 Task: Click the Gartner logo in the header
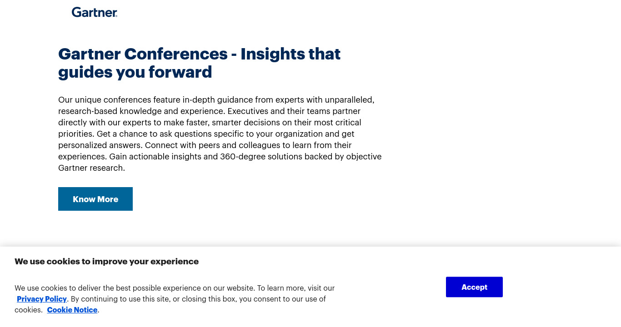[95, 12]
